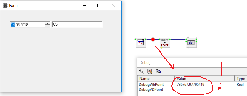
Task: Increase the date with the up spinner arrow
Action: point(47,23)
